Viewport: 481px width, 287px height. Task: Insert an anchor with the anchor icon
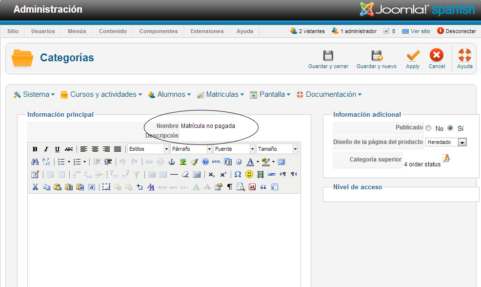[x=172, y=161]
